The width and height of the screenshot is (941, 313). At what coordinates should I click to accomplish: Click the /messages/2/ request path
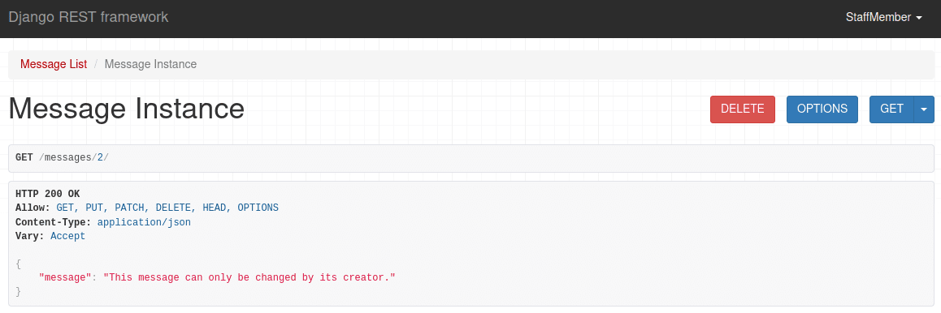pyautogui.click(x=73, y=158)
